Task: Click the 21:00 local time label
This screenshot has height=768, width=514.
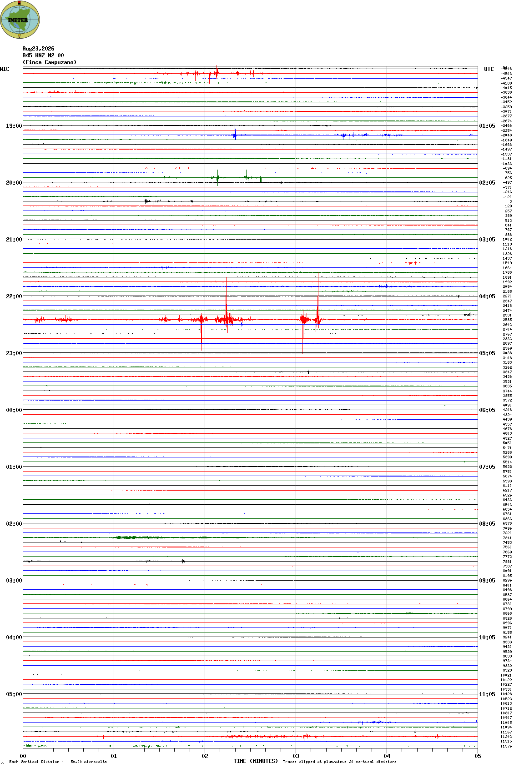Action: [x=14, y=240]
